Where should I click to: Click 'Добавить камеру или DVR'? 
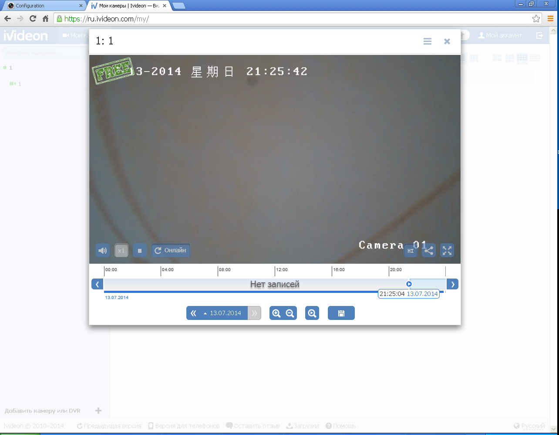tap(43, 411)
